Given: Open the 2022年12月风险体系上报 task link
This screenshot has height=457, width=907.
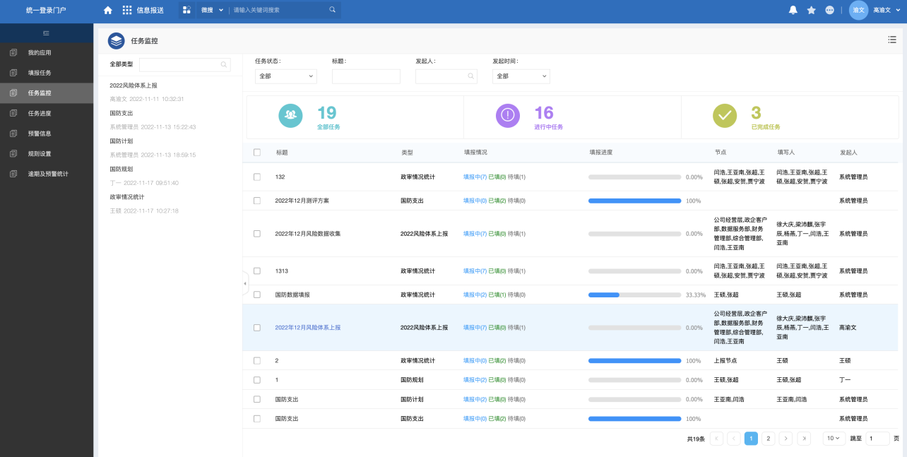Looking at the screenshot, I should (308, 328).
